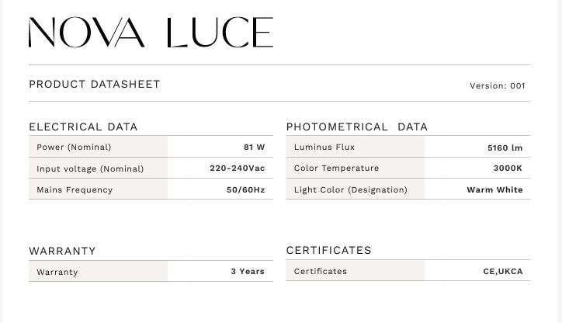562x323 pixels.
Task: Select the Mains Frequency label
Action: (x=75, y=189)
